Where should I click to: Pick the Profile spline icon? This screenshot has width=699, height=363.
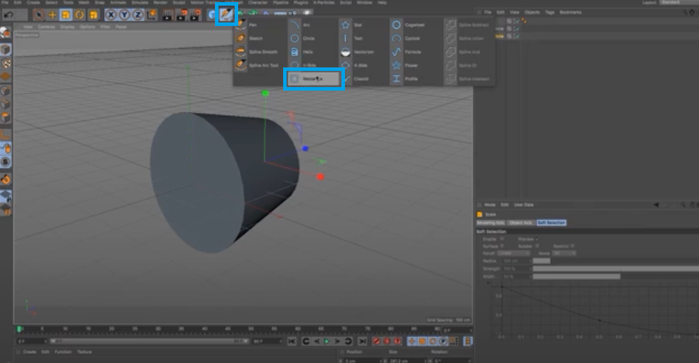[x=396, y=79]
